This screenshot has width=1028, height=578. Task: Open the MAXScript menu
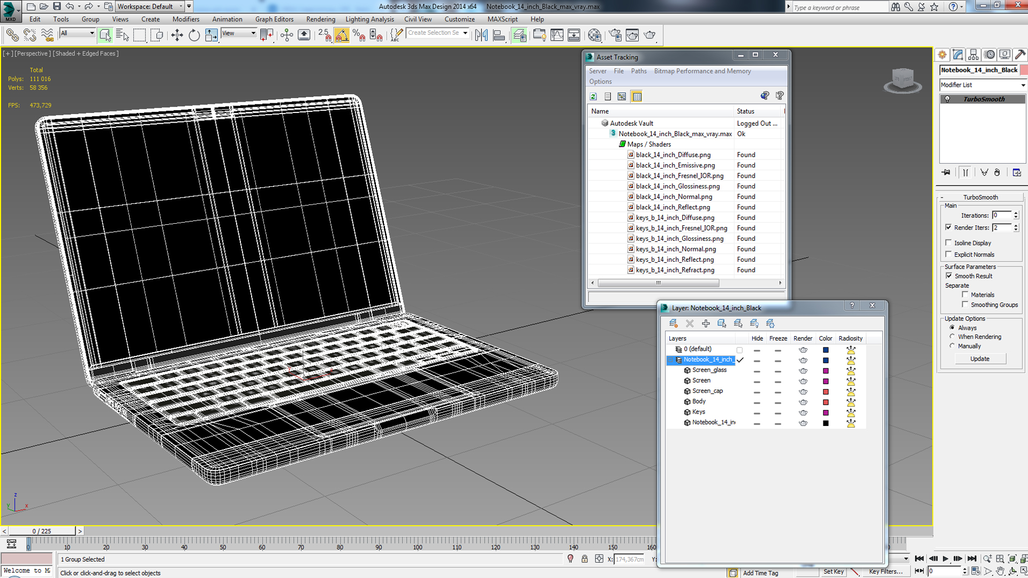point(502,19)
